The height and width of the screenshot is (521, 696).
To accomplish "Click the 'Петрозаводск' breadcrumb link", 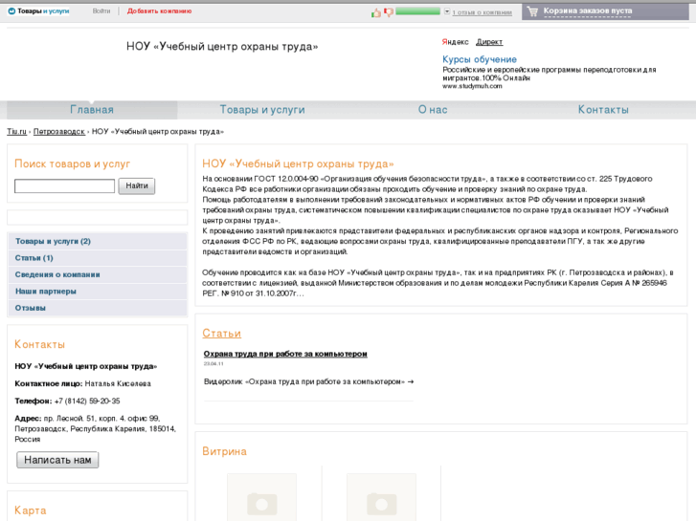I will point(59,132).
